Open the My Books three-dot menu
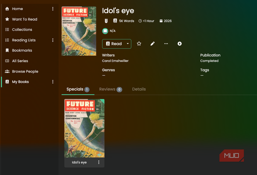 click(x=53, y=82)
